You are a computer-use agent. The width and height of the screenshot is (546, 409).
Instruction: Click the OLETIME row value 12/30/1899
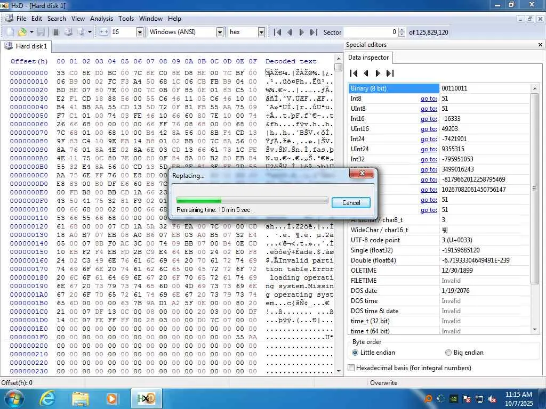(457, 271)
